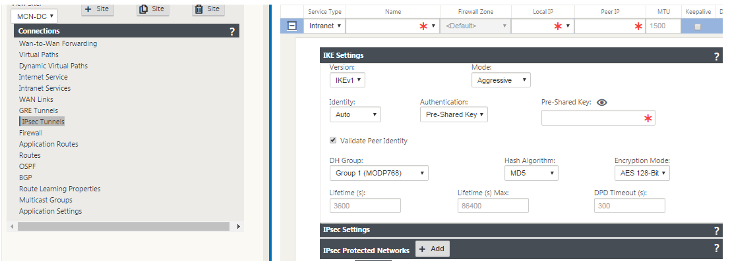Viewport: 730px width, 261px height.
Task: Click the Firewall Zone column header
Action: [475, 12]
